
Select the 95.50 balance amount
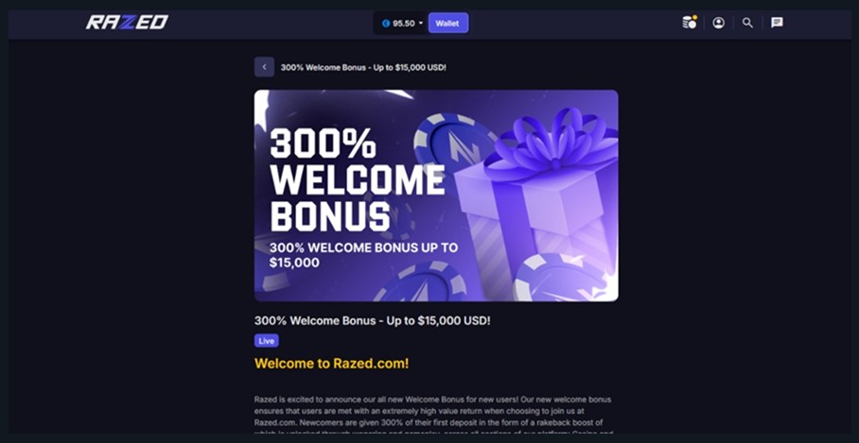coord(403,24)
